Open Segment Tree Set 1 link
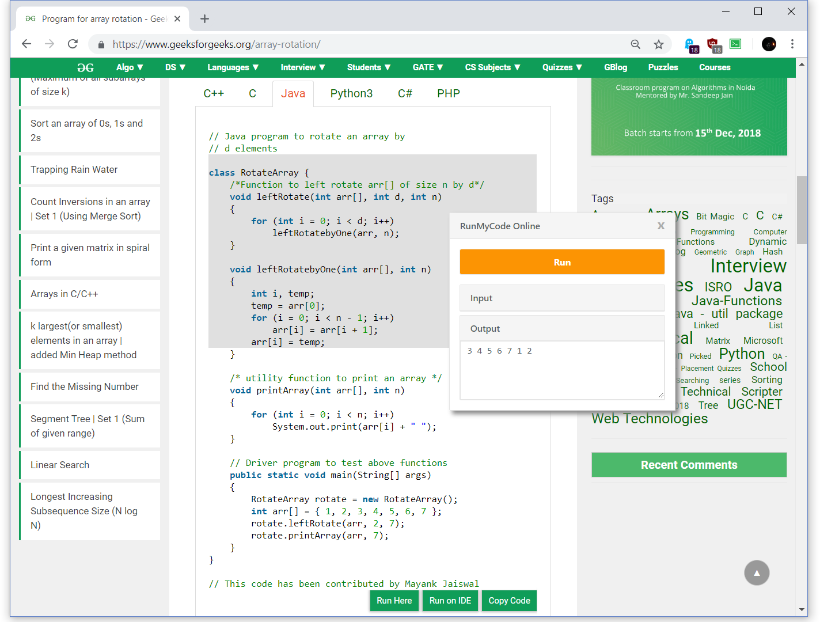The height and width of the screenshot is (622, 820). click(x=90, y=426)
